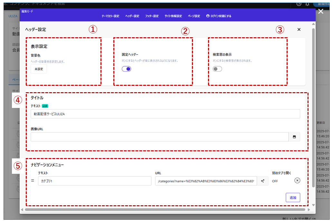This screenshot has height=222, width=332.
Task: Close the ヘッダー設定 panel with X
Action: [299, 30]
